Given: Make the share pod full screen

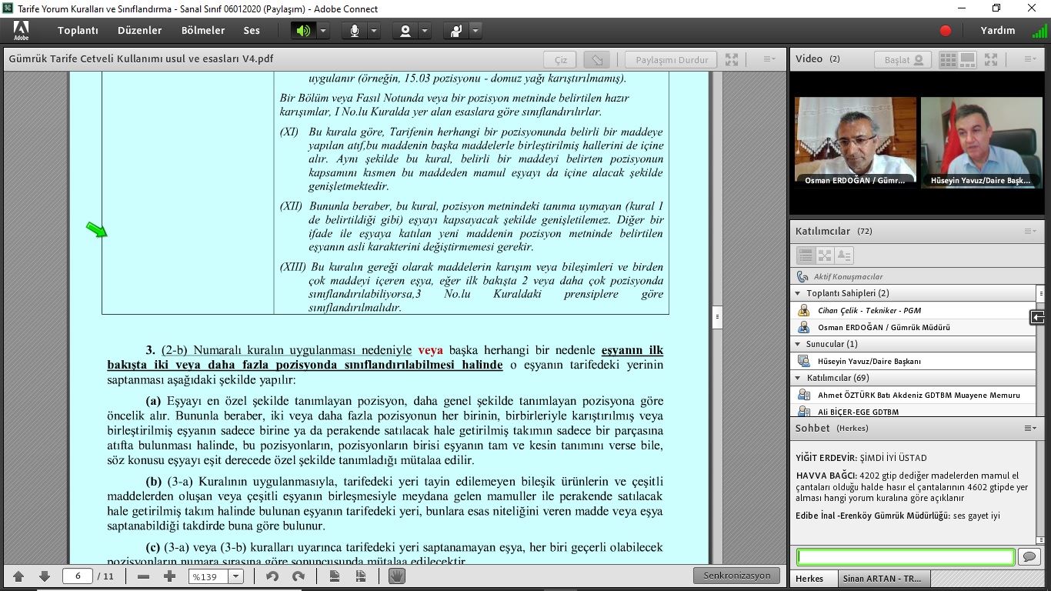Looking at the screenshot, I should [732, 60].
